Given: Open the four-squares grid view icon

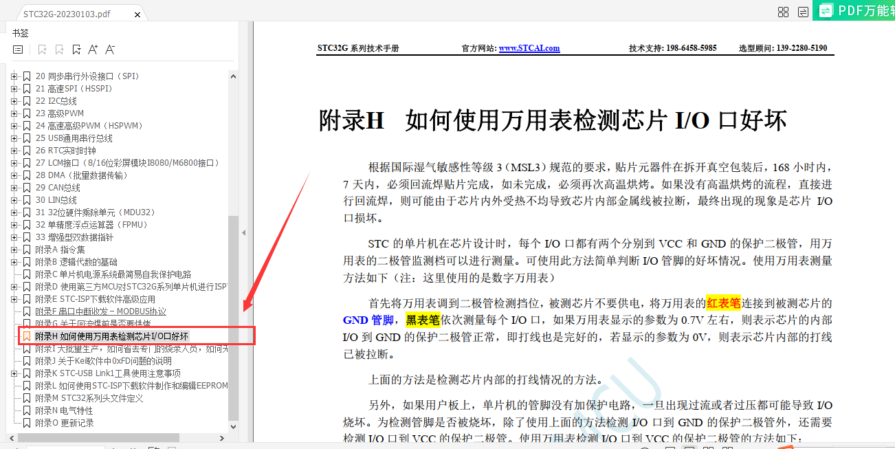Looking at the screenshot, I should point(783,12).
